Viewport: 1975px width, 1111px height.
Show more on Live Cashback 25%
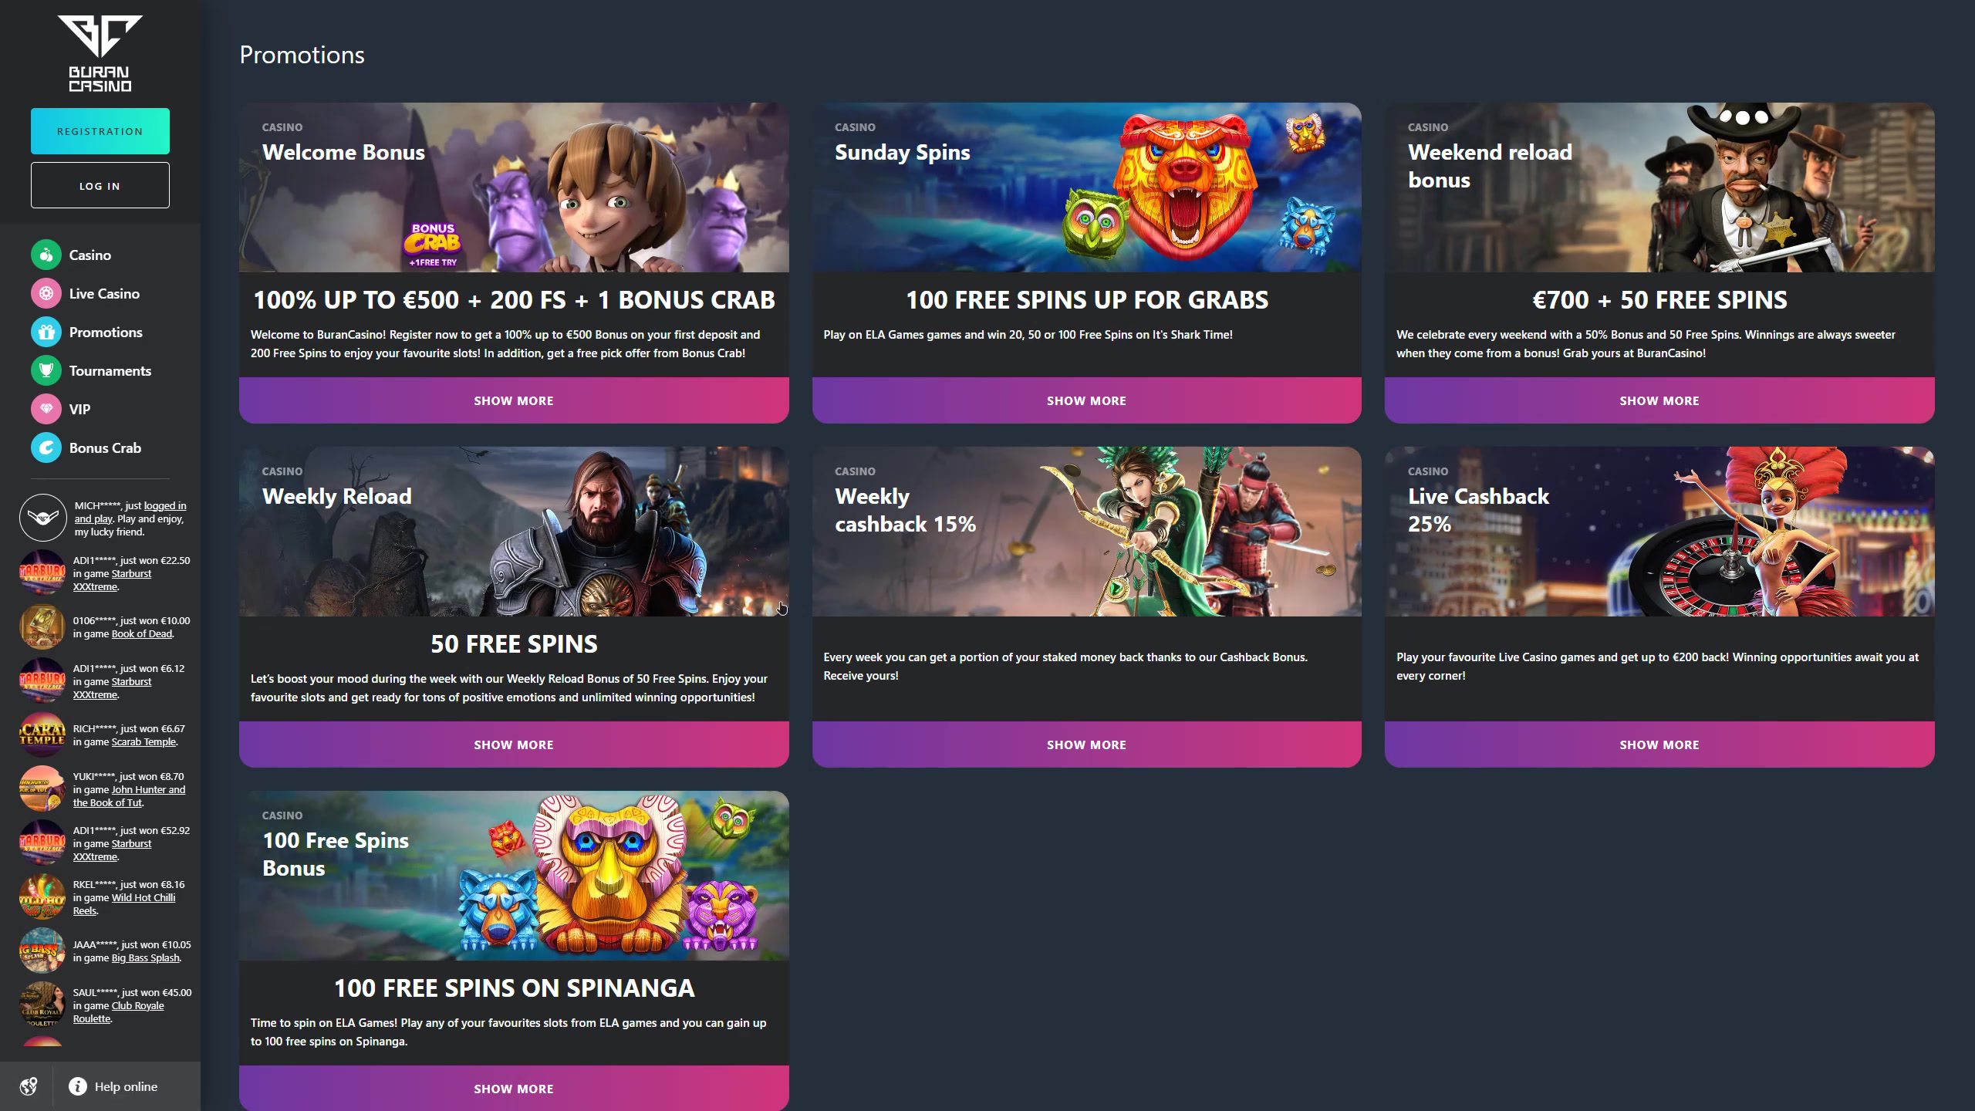(1659, 745)
